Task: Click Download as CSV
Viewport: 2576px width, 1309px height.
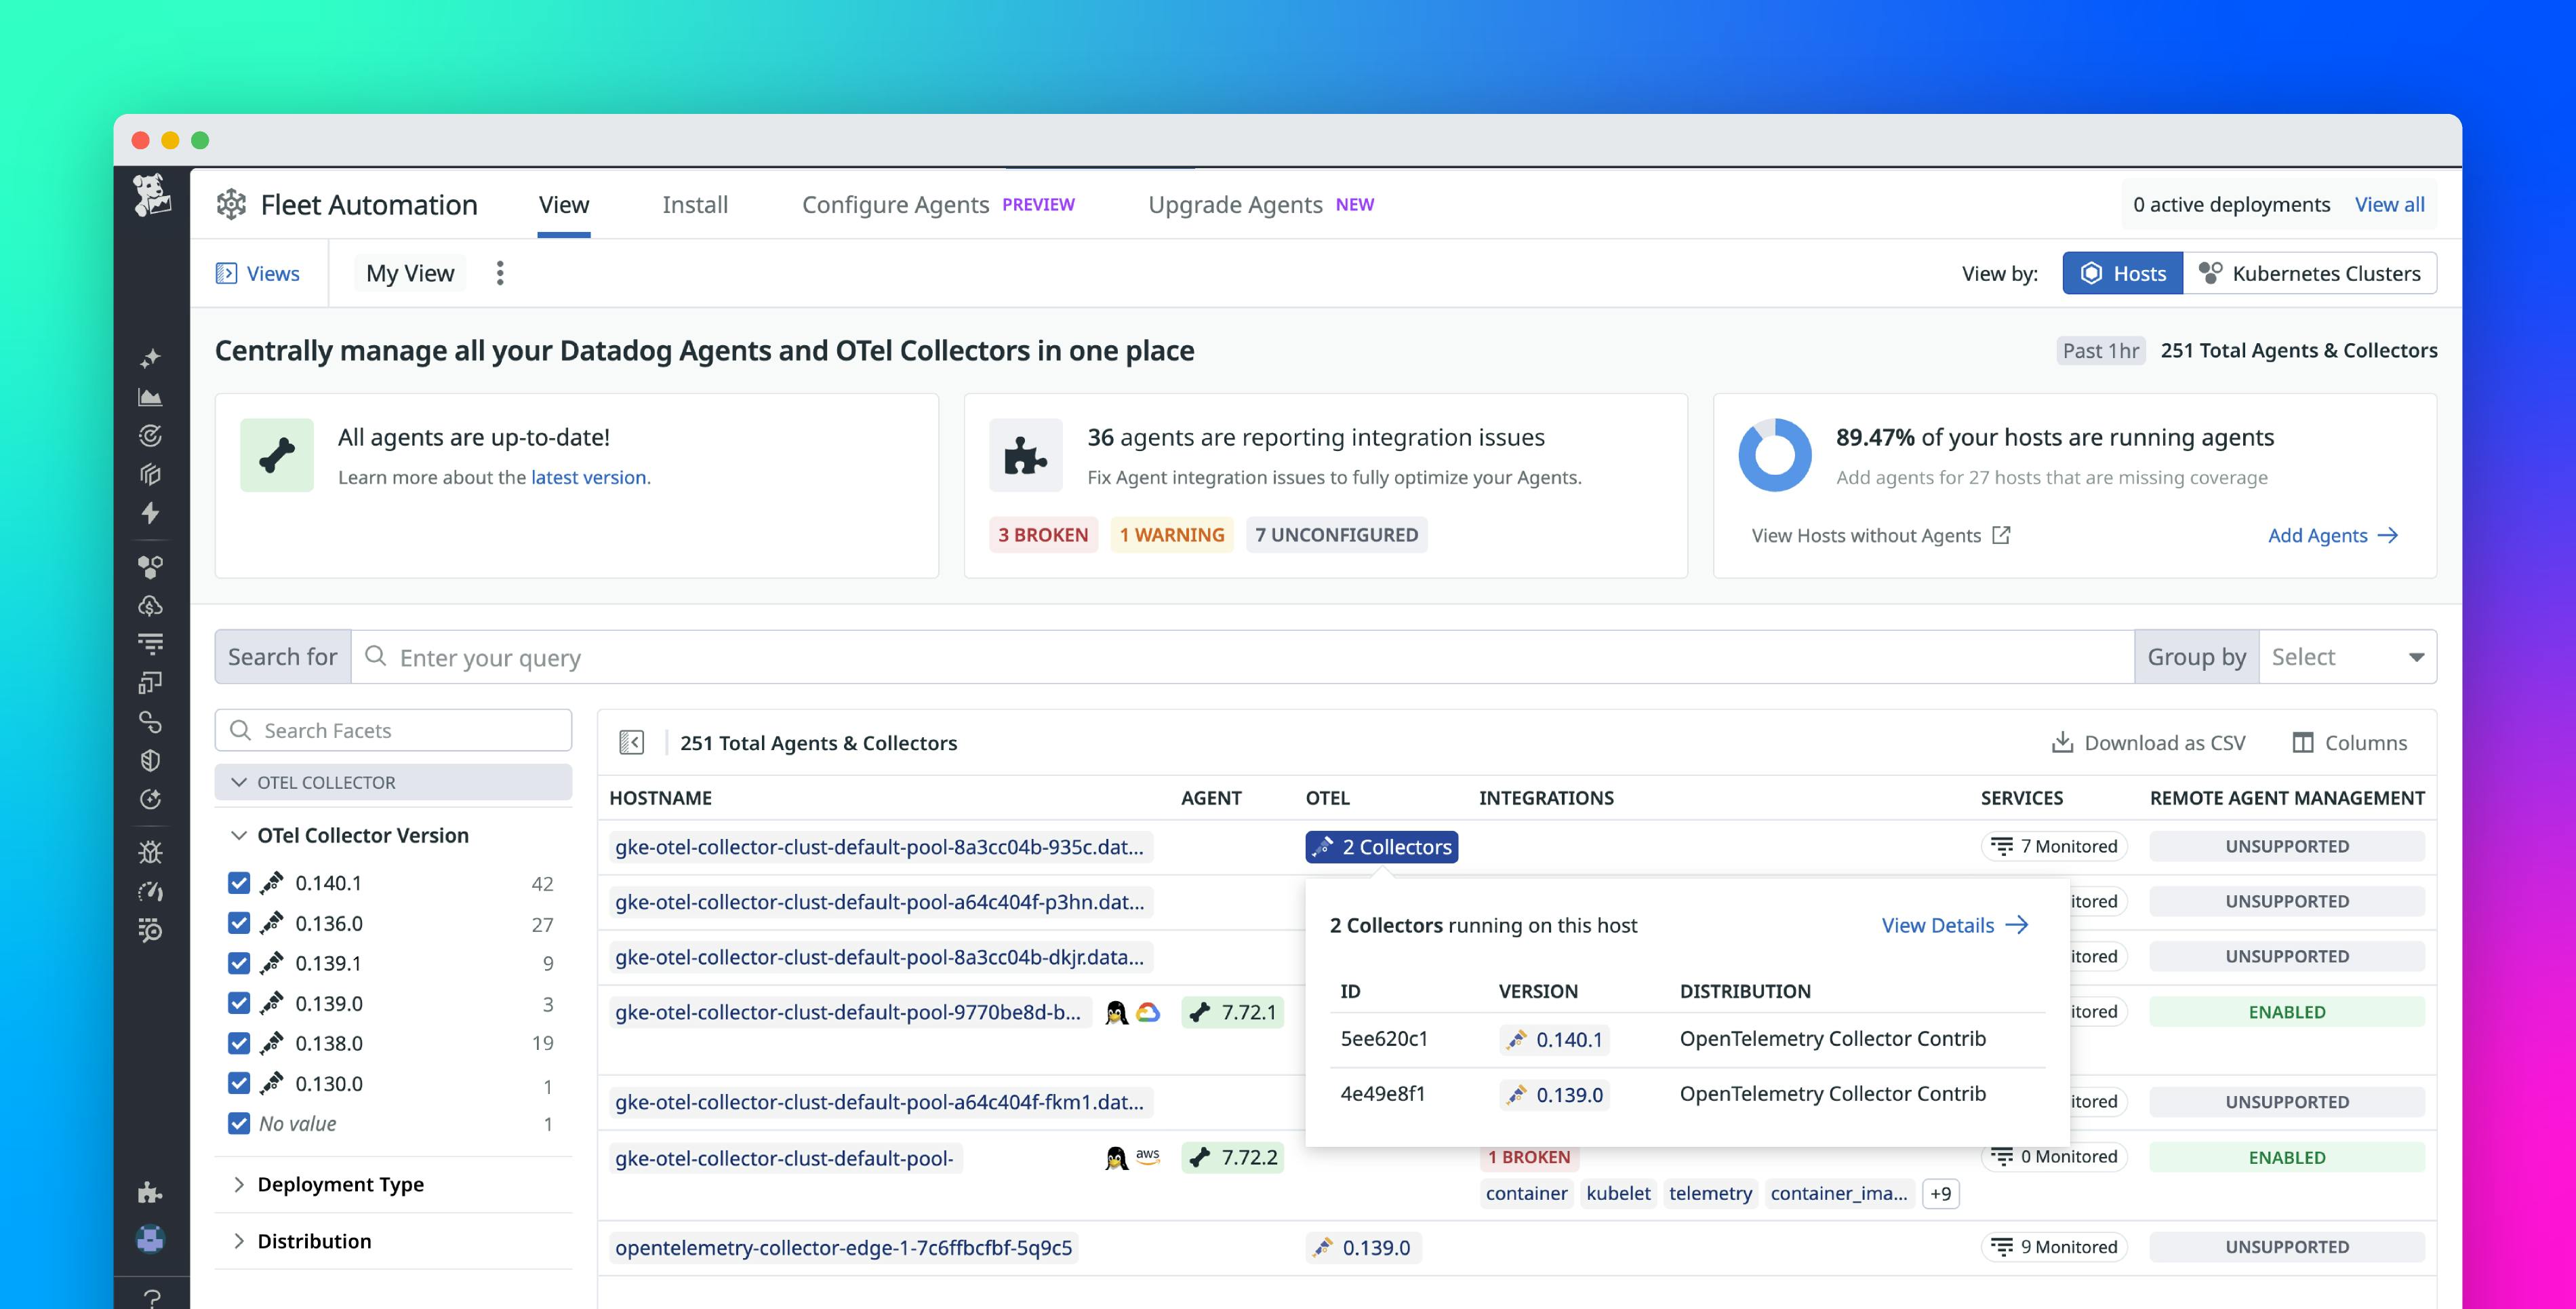Action: 2149,743
